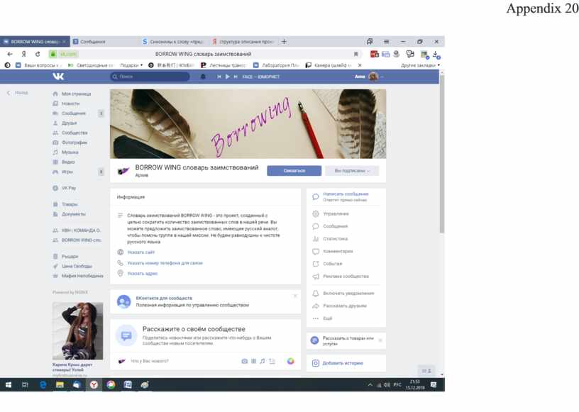Open the colorful poster circle icon
The width and height of the screenshot is (579, 412).
pyautogui.click(x=291, y=361)
